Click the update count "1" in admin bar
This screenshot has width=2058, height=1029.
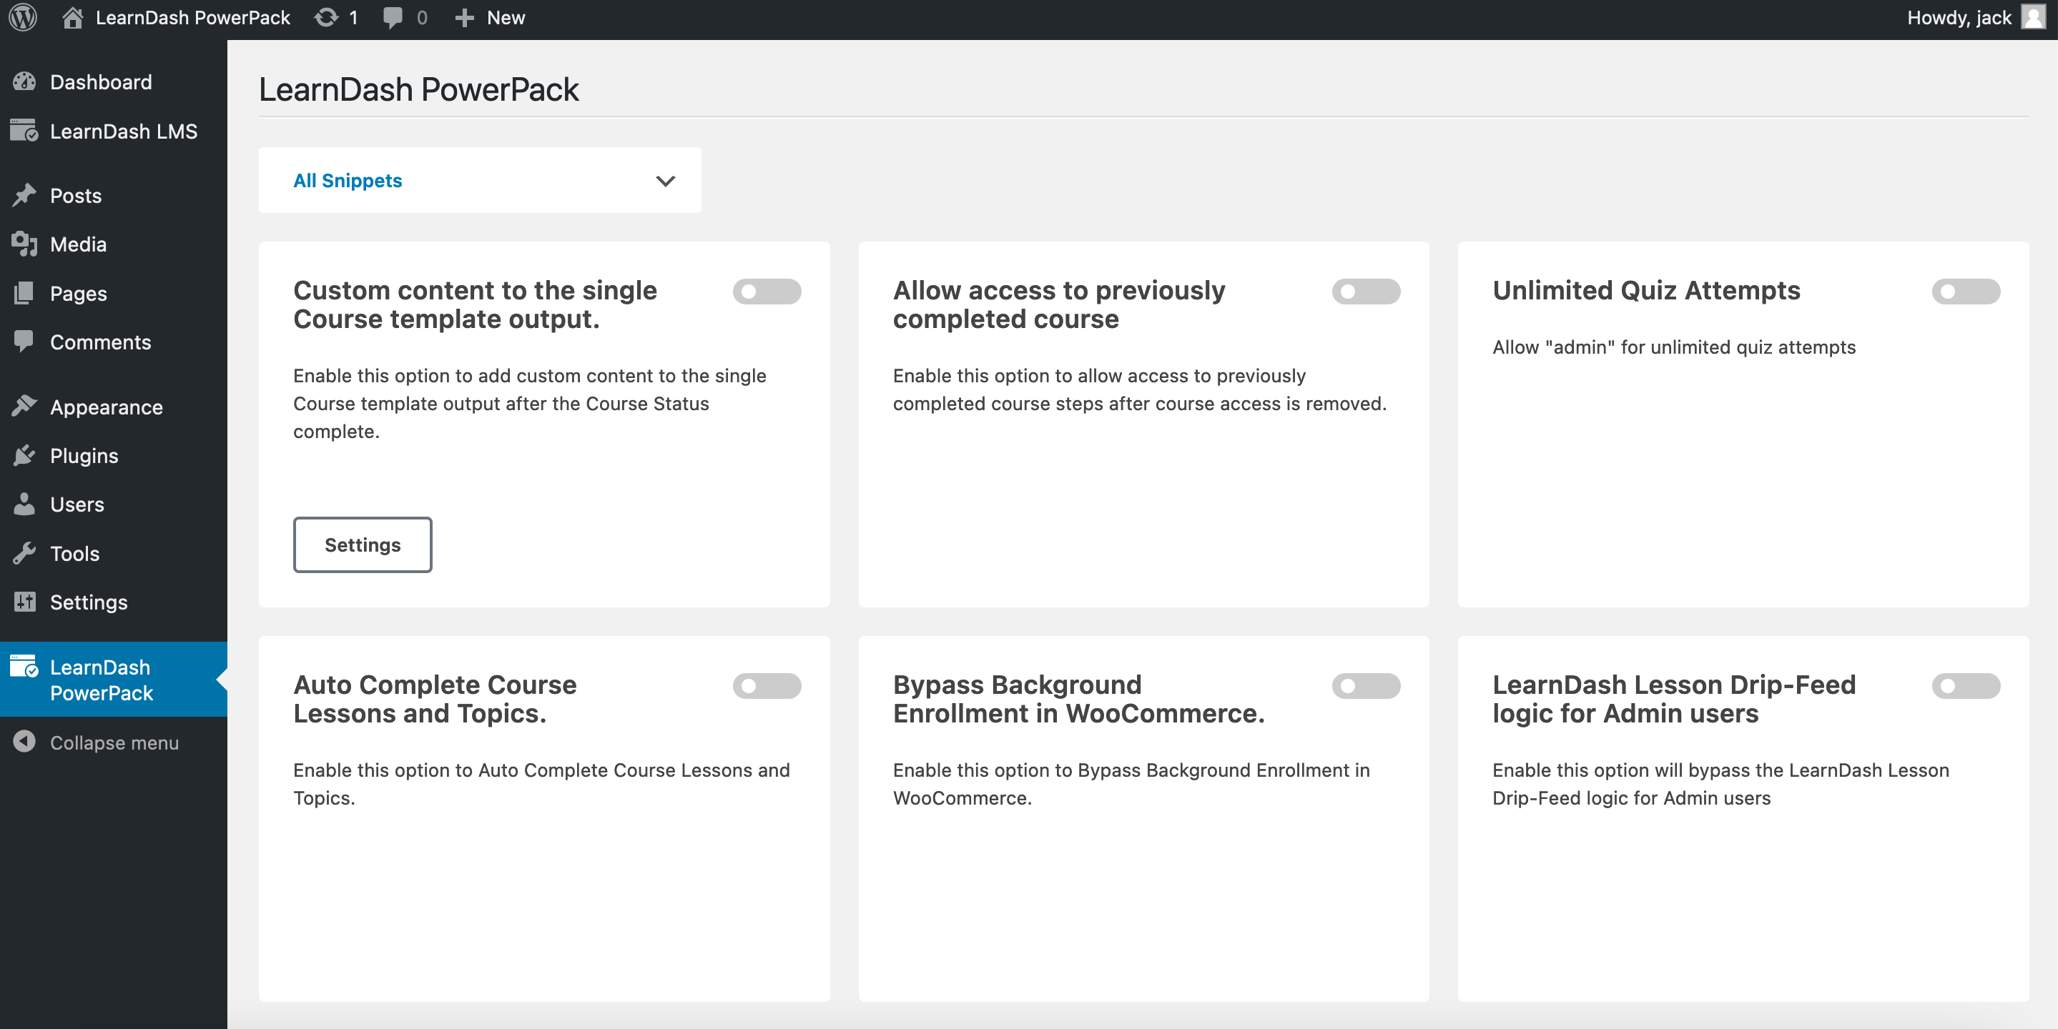(353, 18)
